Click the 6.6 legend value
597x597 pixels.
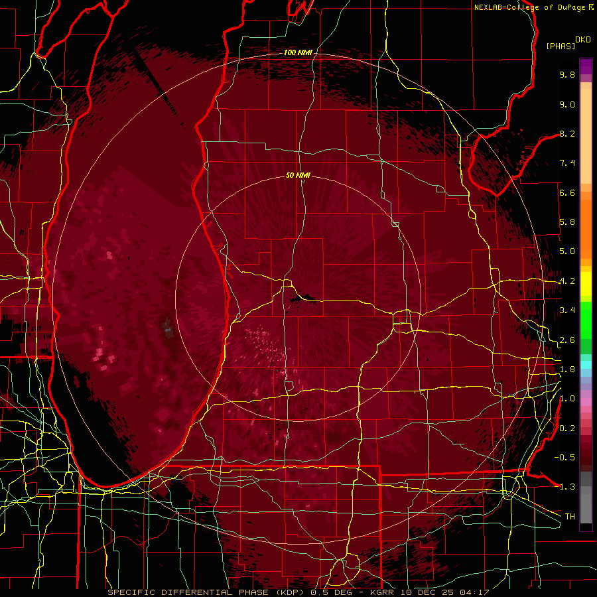[x=567, y=192]
